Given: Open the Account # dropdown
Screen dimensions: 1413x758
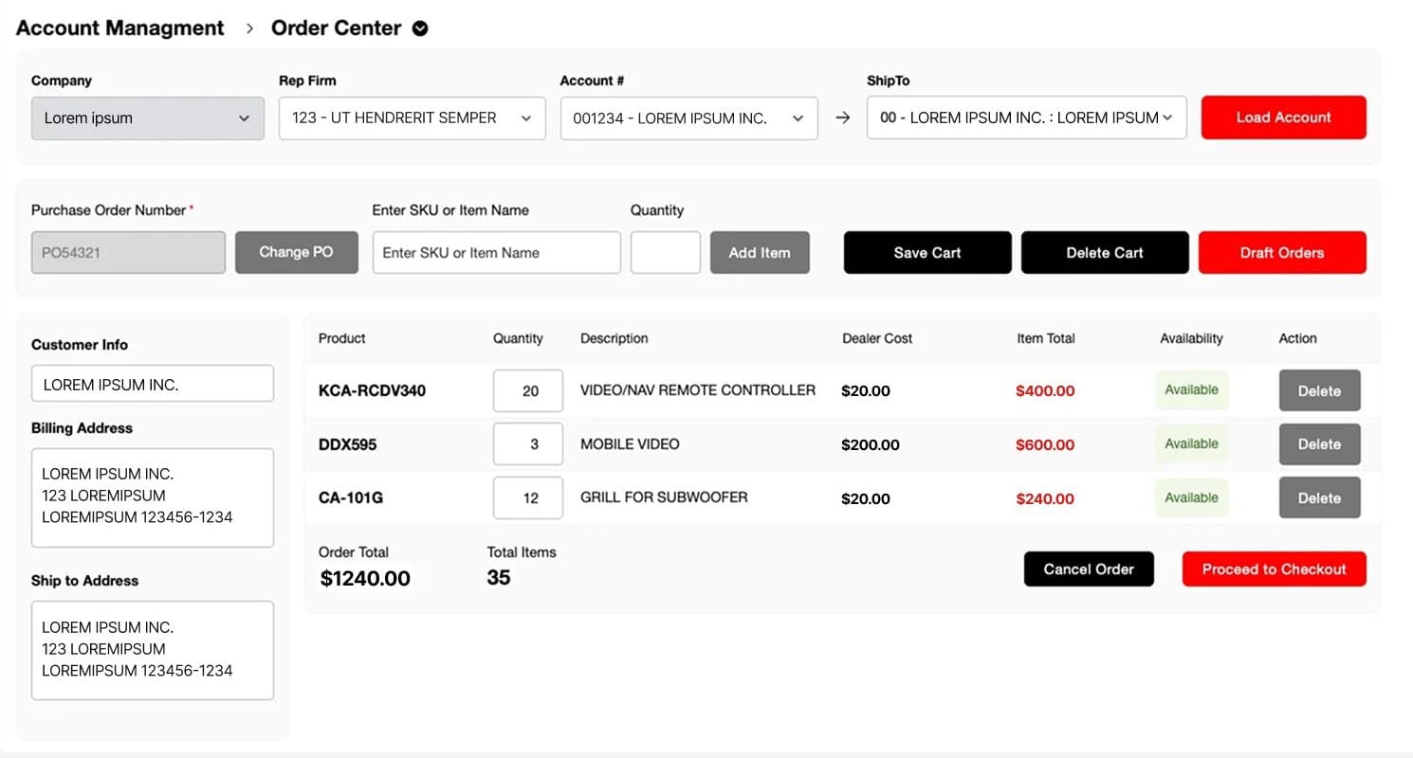Looking at the screenshot, I should click(689, 118).
